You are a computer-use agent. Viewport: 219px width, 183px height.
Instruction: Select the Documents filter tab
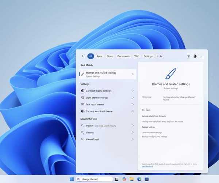(x=123, y=56)
